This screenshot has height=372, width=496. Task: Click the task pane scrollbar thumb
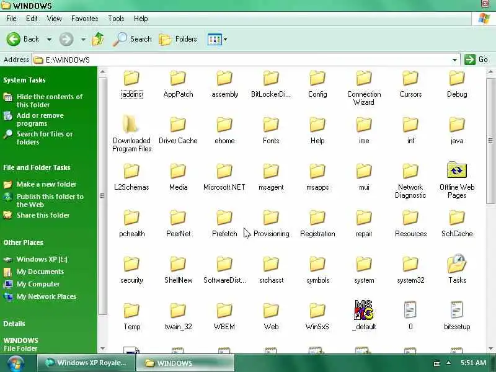(102, 196)
